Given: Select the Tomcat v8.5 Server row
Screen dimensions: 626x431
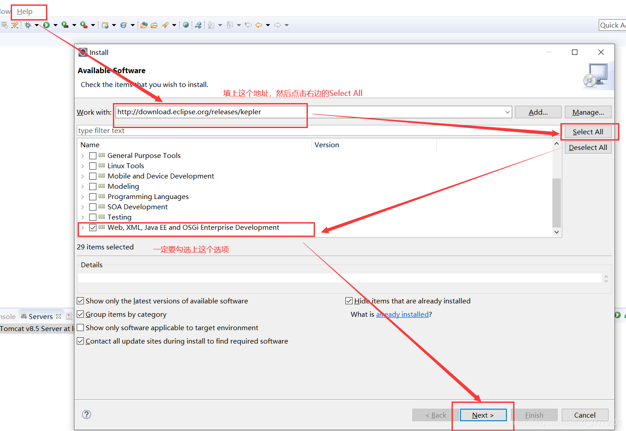Looking at the screenshot, I should point(37,328).
